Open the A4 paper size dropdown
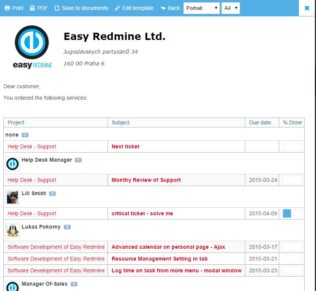Viewport: 316px width, 291px height. coord(231,8)
